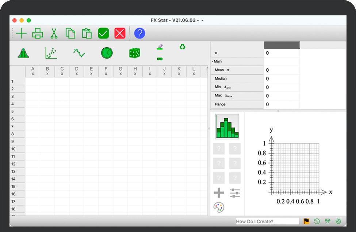Click the flag icon in status bar
Image resolution: width=356 pixels, height=232 pixels.
[x=306, y=221]
